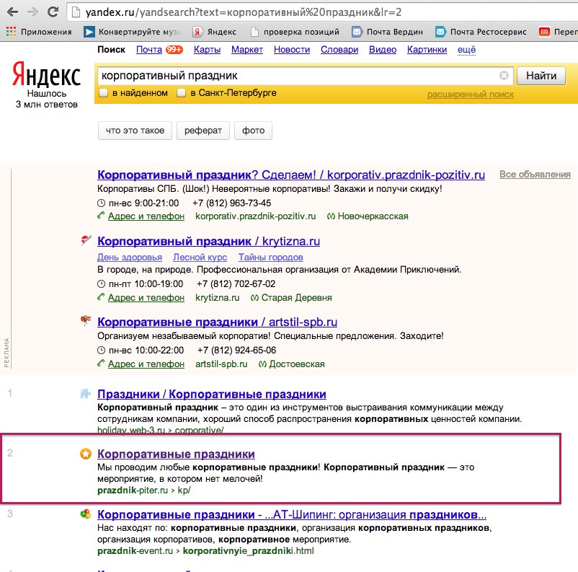
Task: Click the browser back arrow
Action: pos(12,12)
